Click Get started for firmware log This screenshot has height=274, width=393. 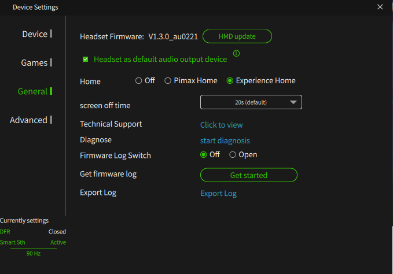(249, 175)
